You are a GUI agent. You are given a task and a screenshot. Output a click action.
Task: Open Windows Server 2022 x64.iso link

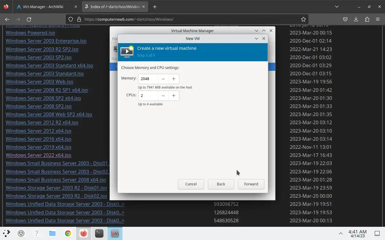pos(38,155)
